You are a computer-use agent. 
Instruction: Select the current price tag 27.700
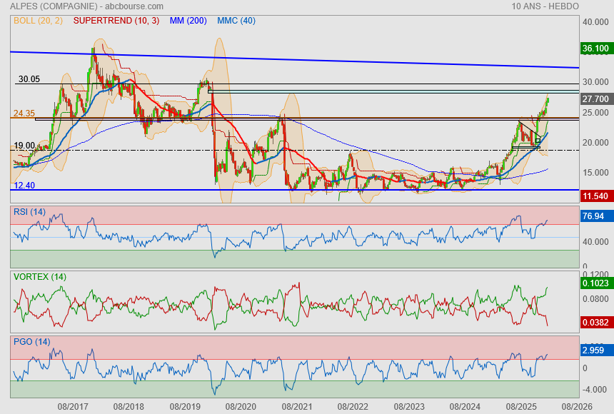tap(595, 99)
